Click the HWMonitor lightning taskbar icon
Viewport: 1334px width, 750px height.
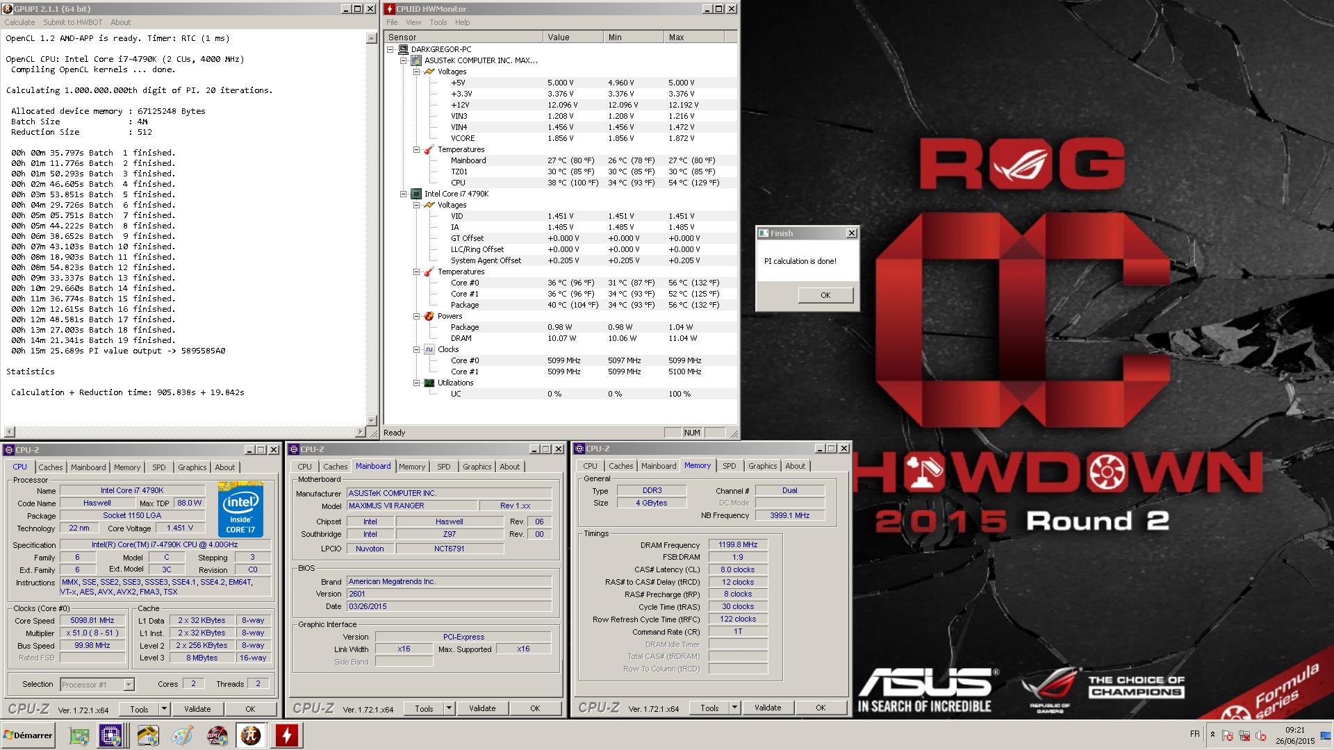click(286, 735)
